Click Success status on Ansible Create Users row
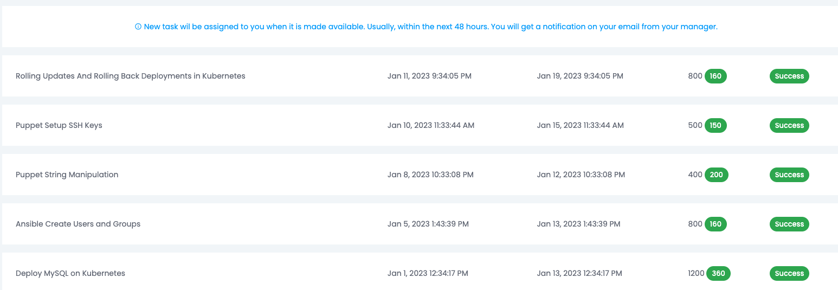This screenshot has width=838, height=290. (x=789, y=224)
